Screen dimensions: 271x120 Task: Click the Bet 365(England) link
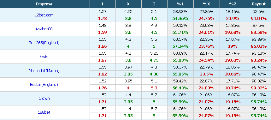(44, 43)
